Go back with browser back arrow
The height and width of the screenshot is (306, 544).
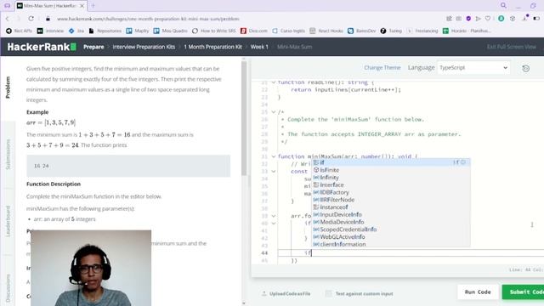[8, 19]
